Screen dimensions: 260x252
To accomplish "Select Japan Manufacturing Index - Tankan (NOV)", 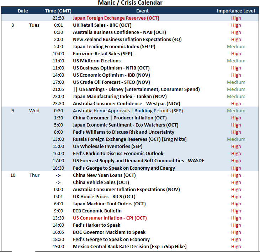I will [120, 97].
